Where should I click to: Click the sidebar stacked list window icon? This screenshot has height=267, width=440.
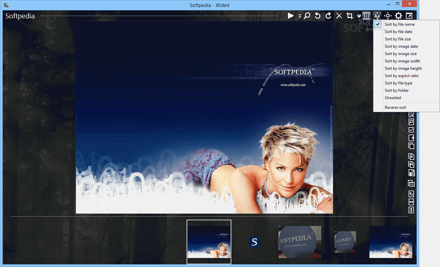[x=411, y=183]
